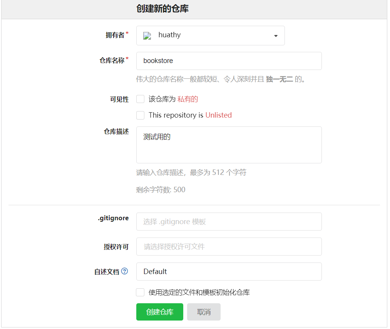Open the help icon beside 自述文档
The image size is (390, 329).
click(125, 271)
